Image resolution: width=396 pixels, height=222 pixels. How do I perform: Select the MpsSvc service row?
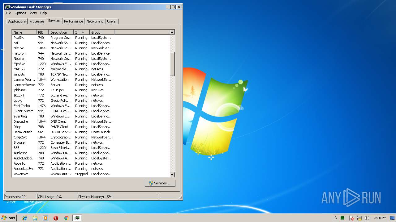(91, 64)
